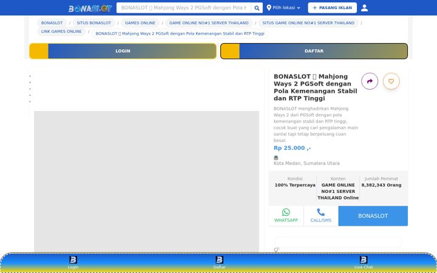This screenshot has height=273, width=437.
Task: Click GAME ONLINE NO#1 SERVER THAILAND Online value
Action: pos(338,191)
